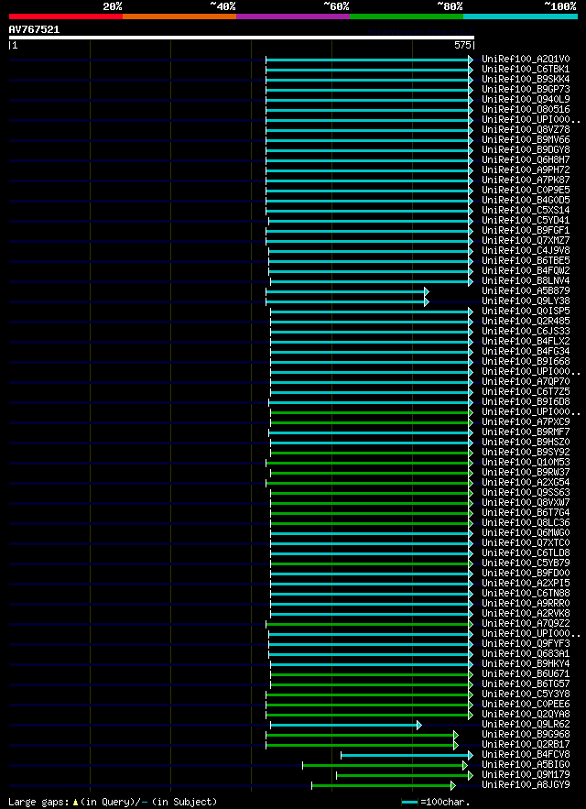Image resolution: width=586 pixels, height=809 pixels.
Task: Click UniRef100_B4FG34 hit
Action: pos(526,352)
